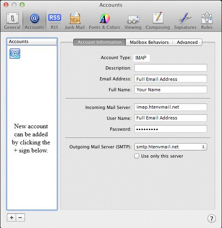Click into the Description text field
The height and width of the screenshot is (228, 222).
click(x=171, y=68)
